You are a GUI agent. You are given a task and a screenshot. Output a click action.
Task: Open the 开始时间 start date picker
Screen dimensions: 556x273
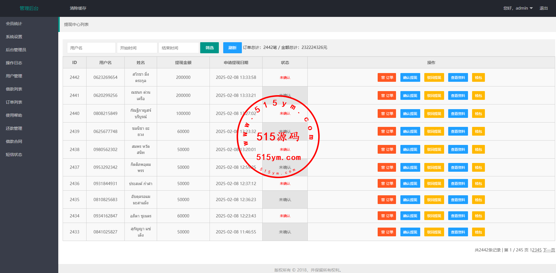pyautogui.click(x=137, y=48)
